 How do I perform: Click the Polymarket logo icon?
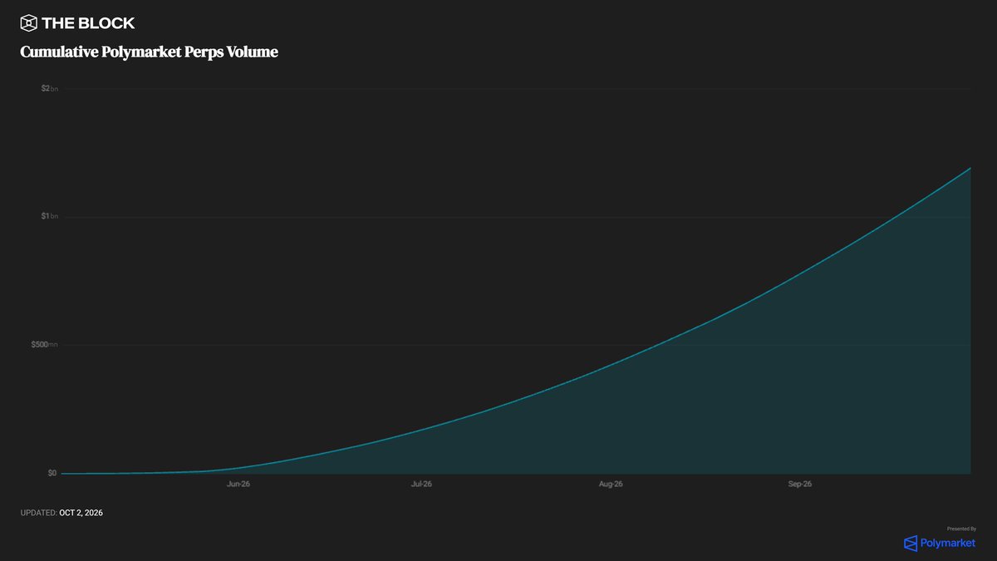911,544
